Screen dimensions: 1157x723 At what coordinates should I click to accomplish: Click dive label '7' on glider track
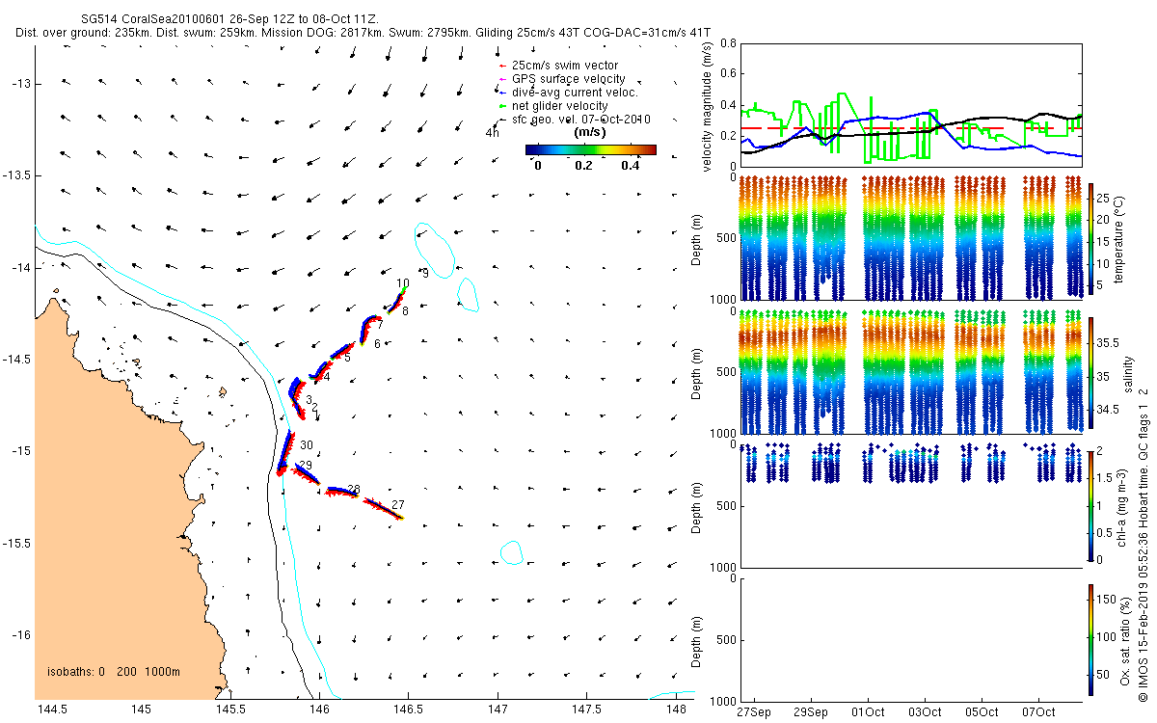click(380, 325)
